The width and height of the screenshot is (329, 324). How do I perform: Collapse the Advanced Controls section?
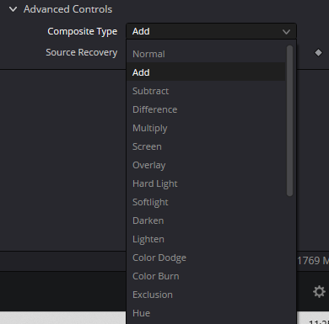tap(13, 9)
